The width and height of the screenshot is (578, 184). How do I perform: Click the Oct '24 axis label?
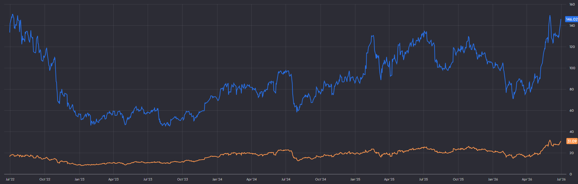(321, 179)
